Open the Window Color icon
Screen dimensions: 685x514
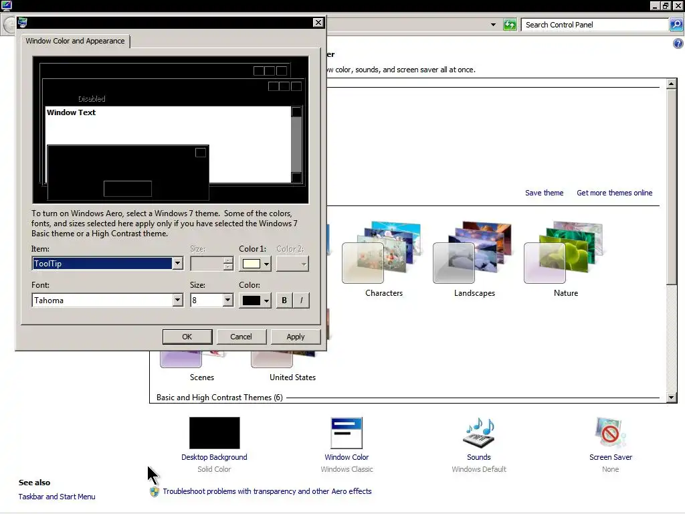pyautogui.click(x=347, y=433)
